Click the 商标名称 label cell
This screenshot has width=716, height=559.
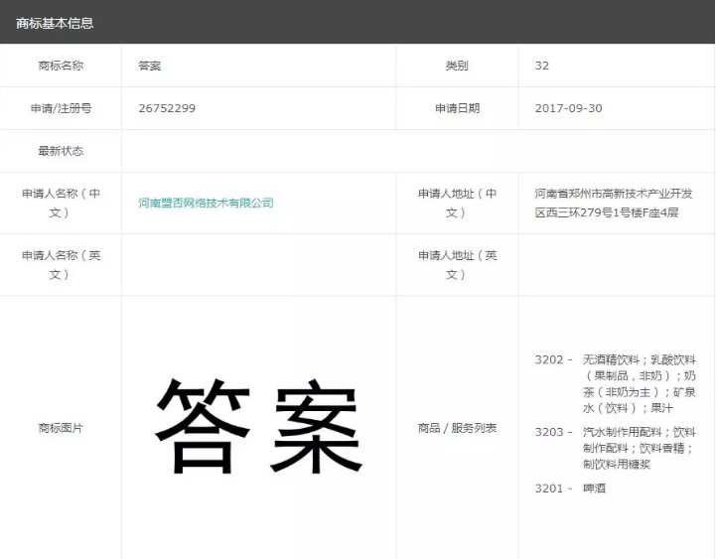61,66
